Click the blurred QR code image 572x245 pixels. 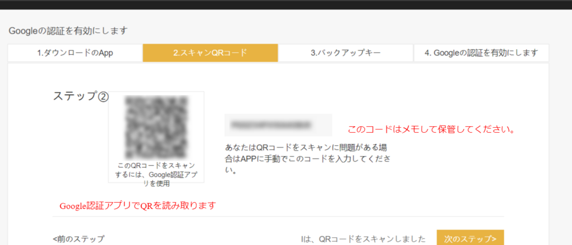coord(156,127)
